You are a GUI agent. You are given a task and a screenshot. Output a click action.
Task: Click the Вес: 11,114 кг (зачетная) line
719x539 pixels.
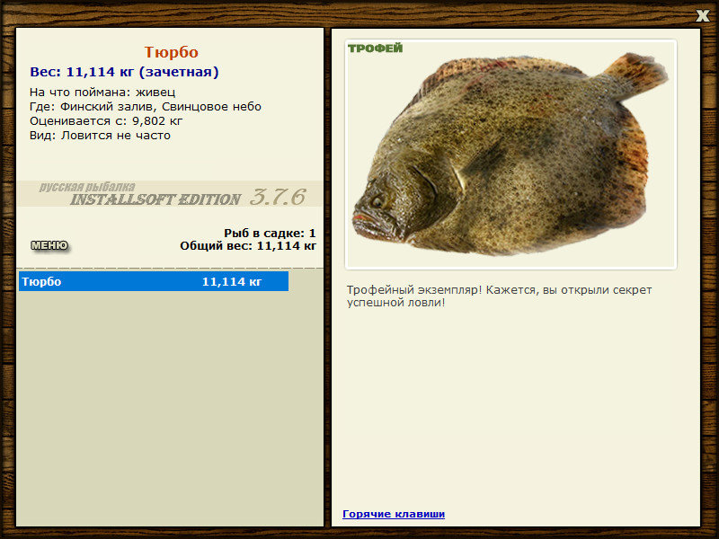click(x=124, y=72)
